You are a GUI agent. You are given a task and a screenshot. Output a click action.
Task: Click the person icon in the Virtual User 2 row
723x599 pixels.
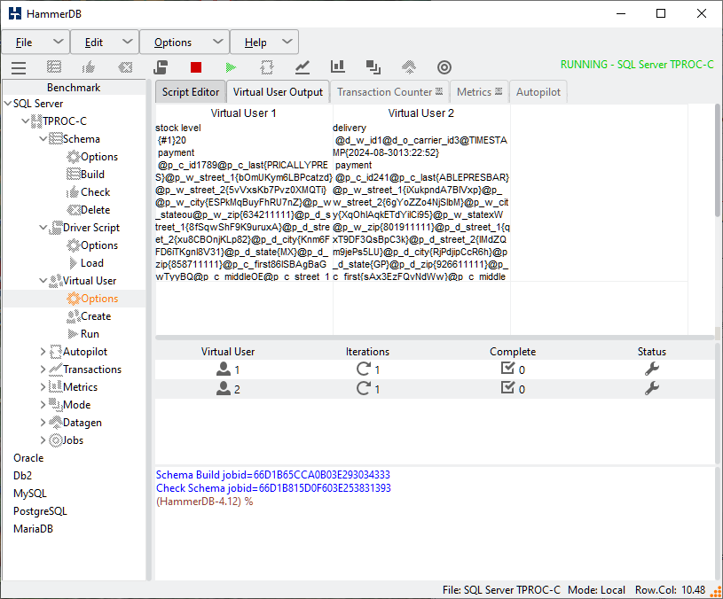point(224,389)
